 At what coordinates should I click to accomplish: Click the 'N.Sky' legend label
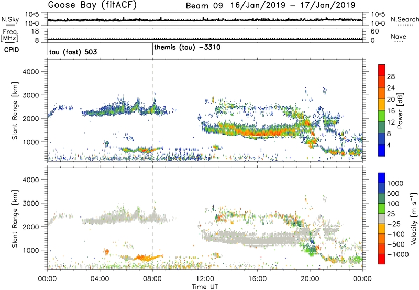coord(10,19)
